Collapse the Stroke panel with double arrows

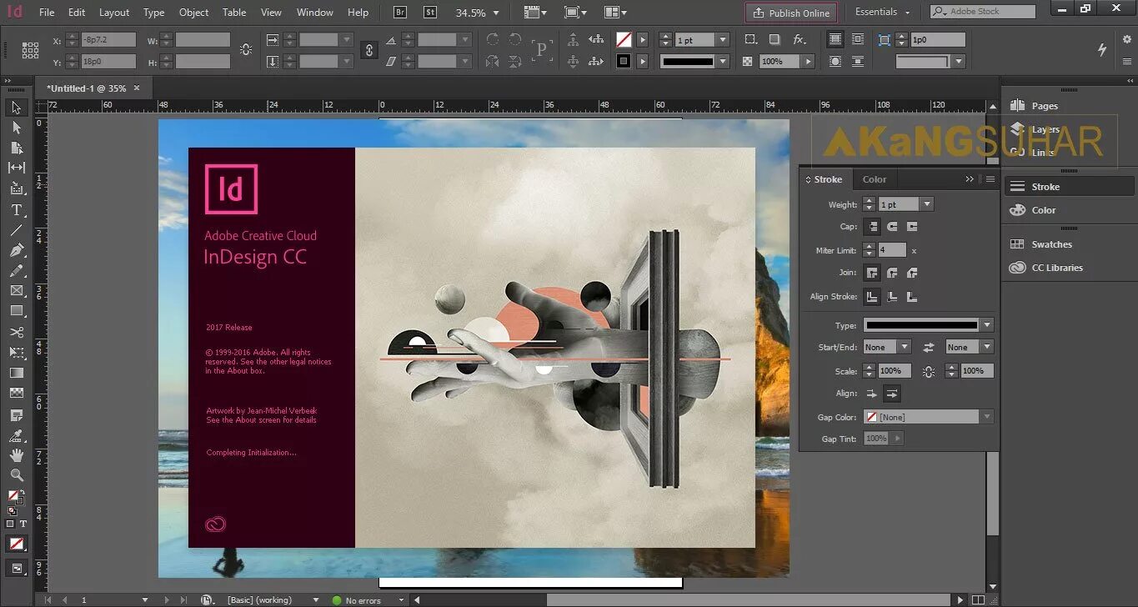coord(970,179)
